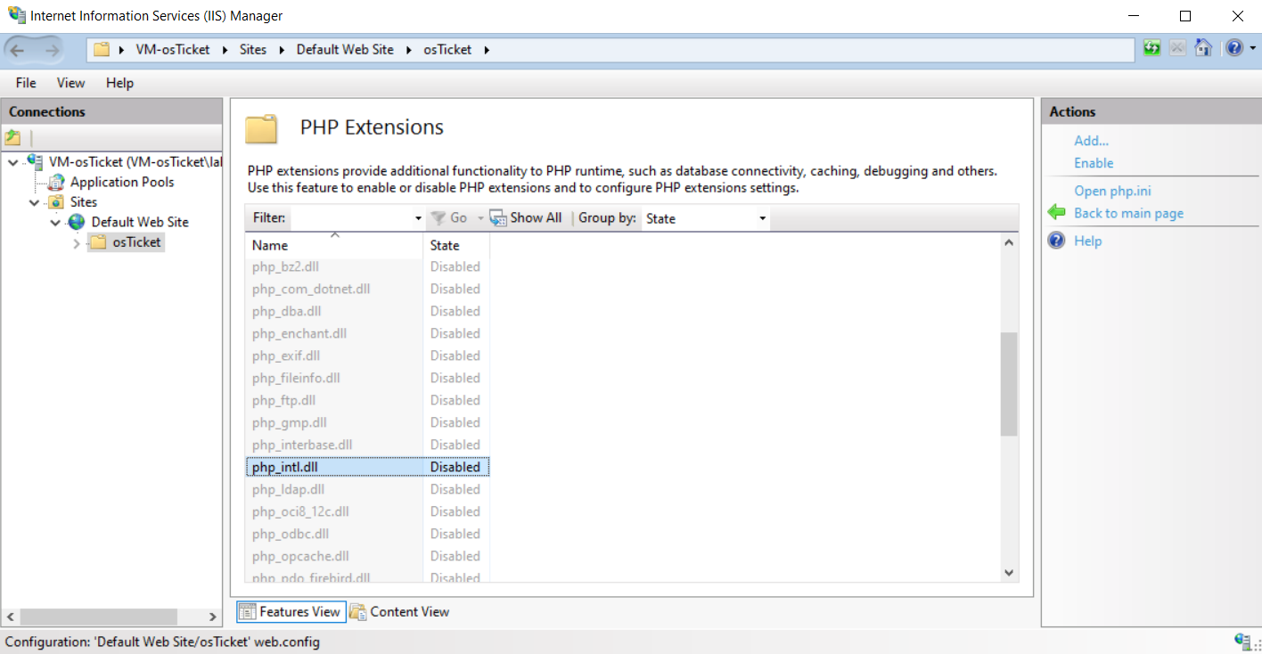The height and width of the screenshot is (654, 1262).
Task: Click the extensions list scroll down arrow
Action: pos(1009,572)
